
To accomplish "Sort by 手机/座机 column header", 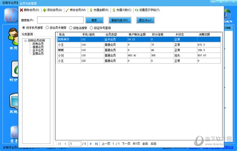I will click(92, 35).
